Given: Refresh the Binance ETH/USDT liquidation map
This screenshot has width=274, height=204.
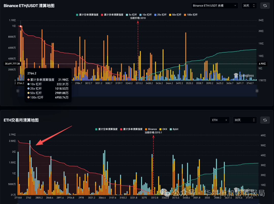Looking at the screenshot, I should click(265, 6).
